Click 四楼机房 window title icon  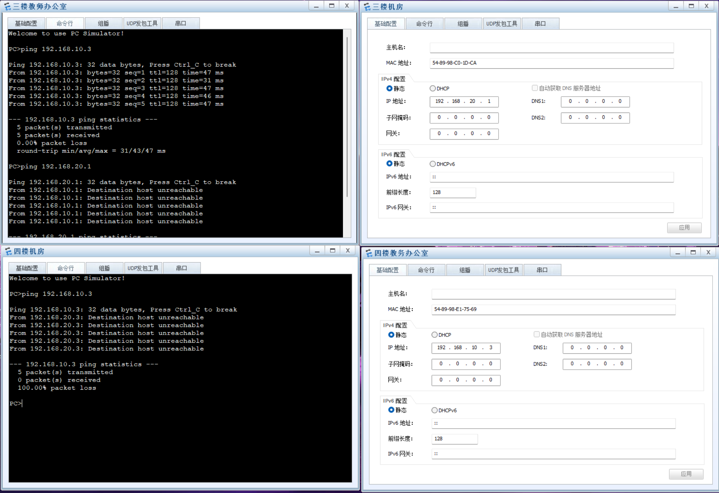pyautogui.click(x=8, y=251)
